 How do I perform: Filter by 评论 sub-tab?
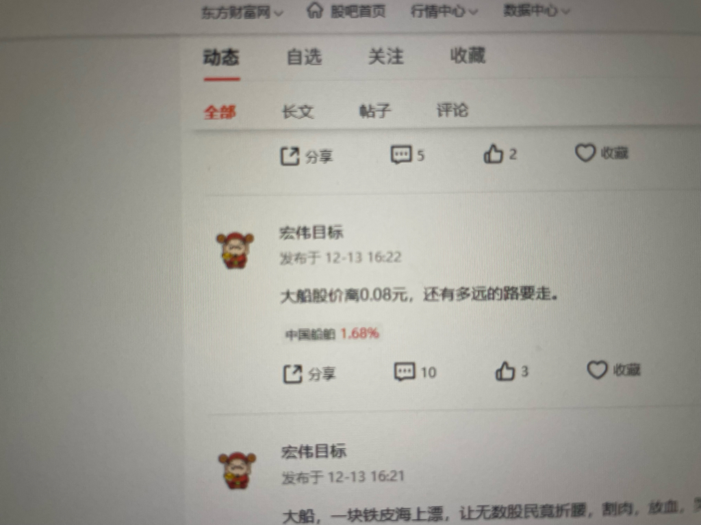[452, 110]
